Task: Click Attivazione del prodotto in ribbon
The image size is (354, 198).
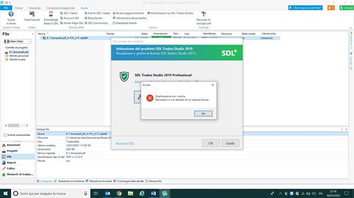Action: [x=129, y=18]
